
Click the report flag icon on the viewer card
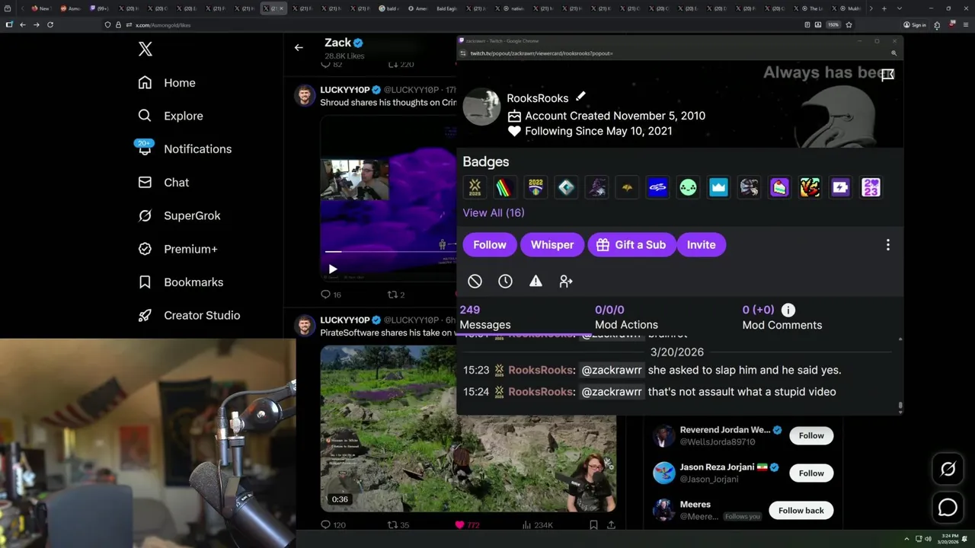click(x=887, y=75)
